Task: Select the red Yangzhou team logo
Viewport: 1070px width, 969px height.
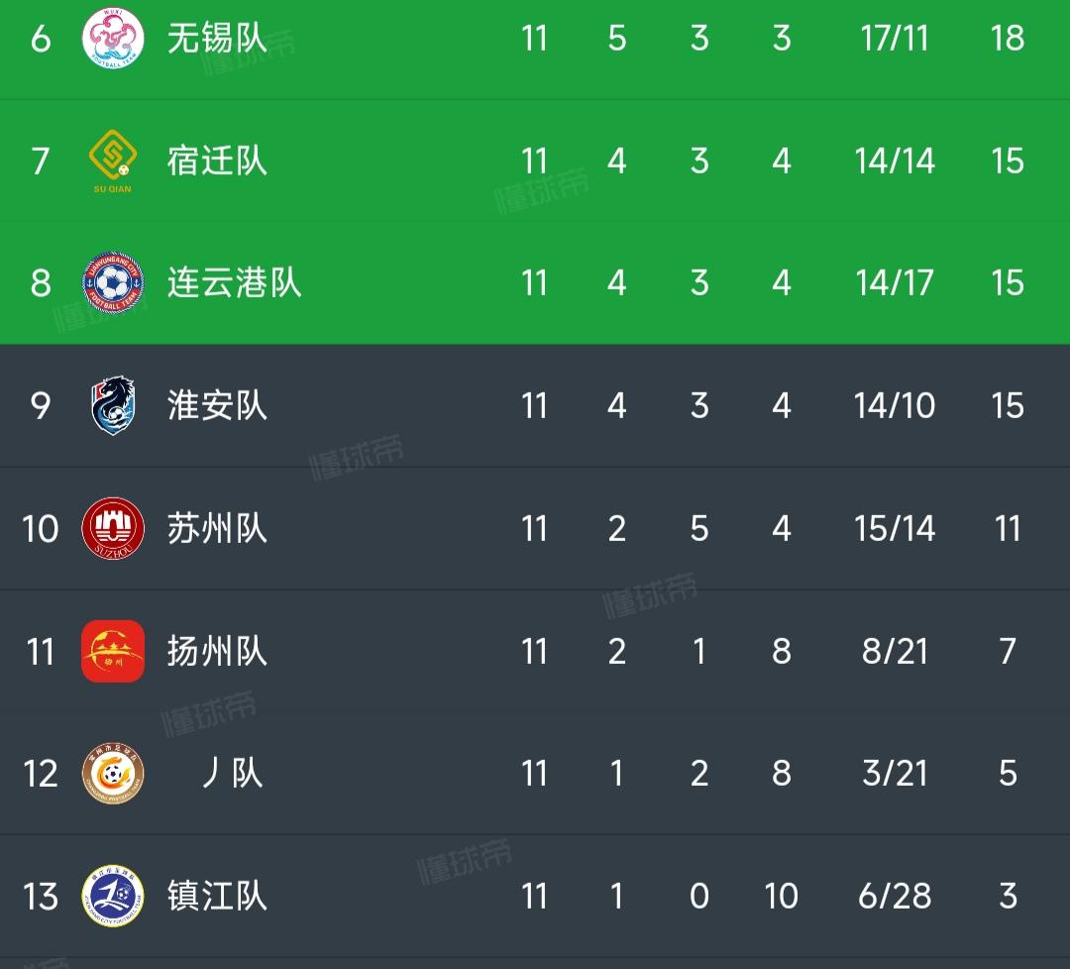Action: tap(113, 651)
